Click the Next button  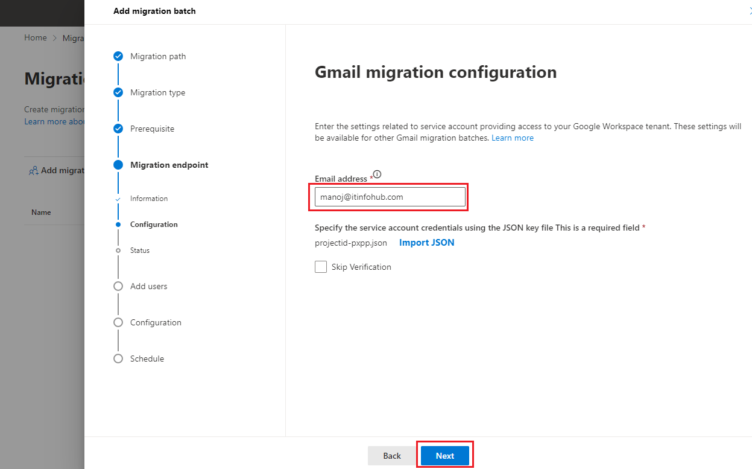tap(445, 456)
